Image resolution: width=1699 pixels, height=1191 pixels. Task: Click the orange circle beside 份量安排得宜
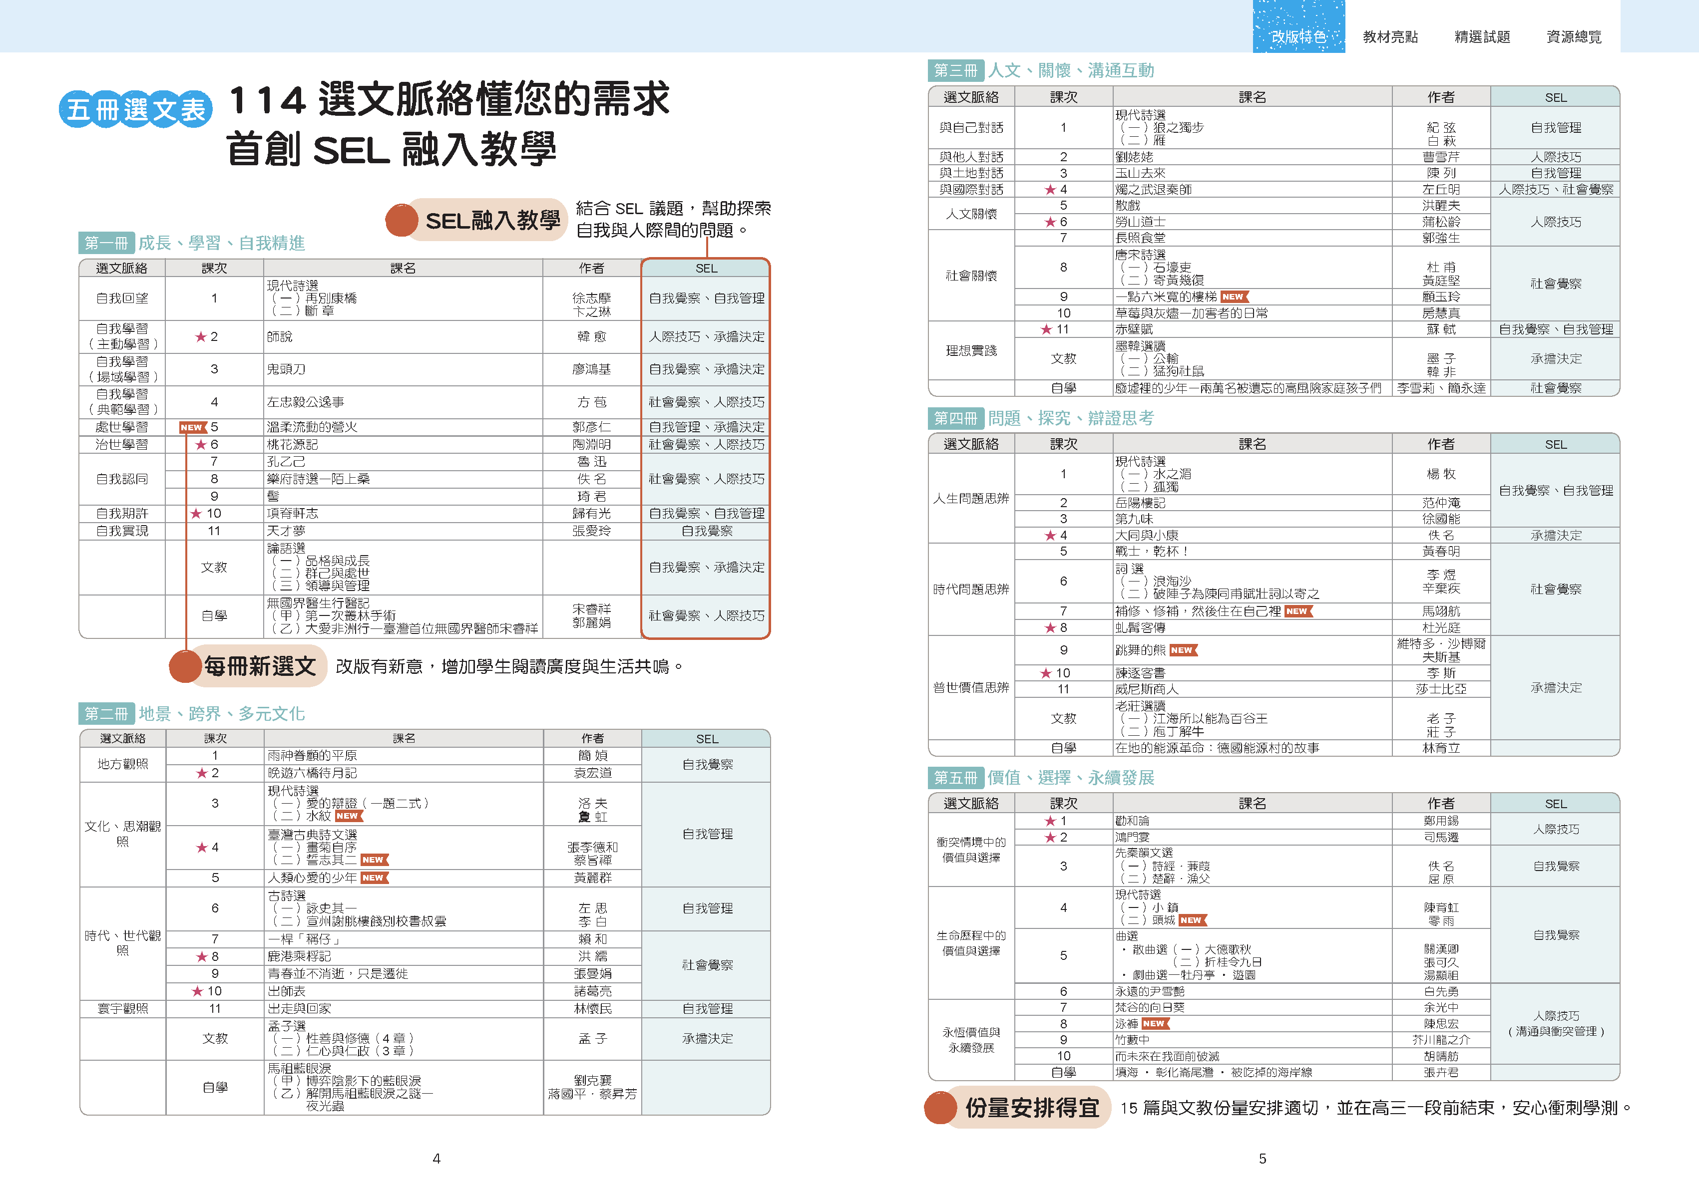coord(940,1108)
